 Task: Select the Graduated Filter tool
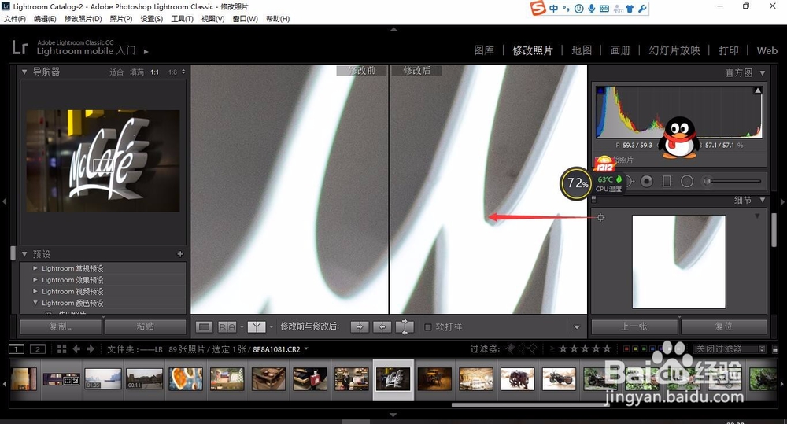click(x=667, y=181)
